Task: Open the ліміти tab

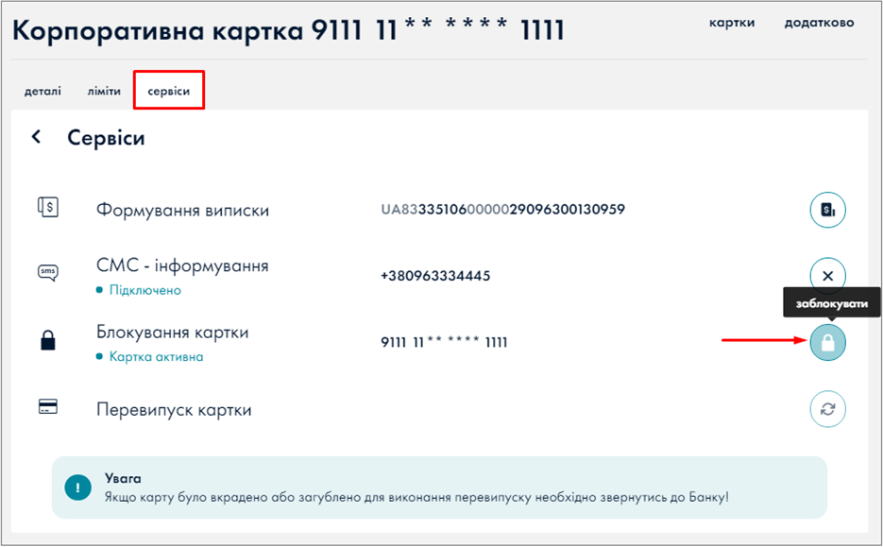Action: click(104, 91)
